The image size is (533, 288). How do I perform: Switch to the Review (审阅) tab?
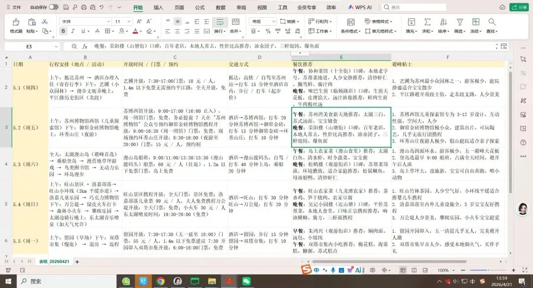pyautogui.click(x=241, y=7)
